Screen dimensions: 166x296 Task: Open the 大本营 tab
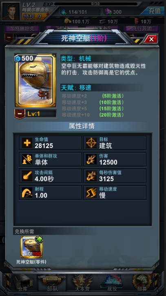coord(82,283)
